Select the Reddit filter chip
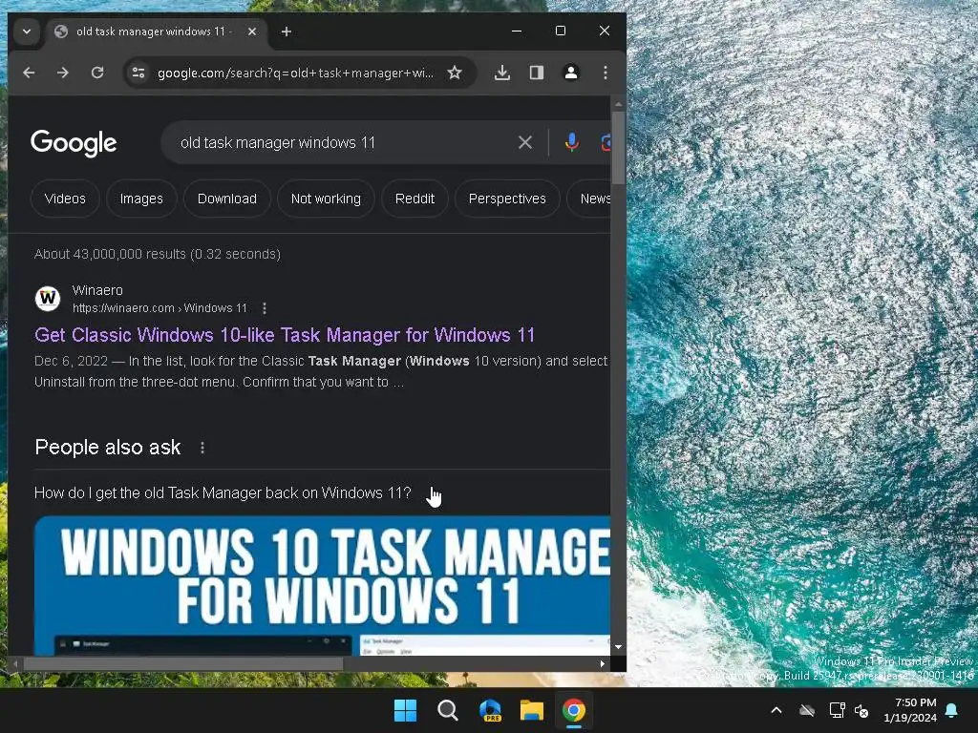 tap(415, 199)
